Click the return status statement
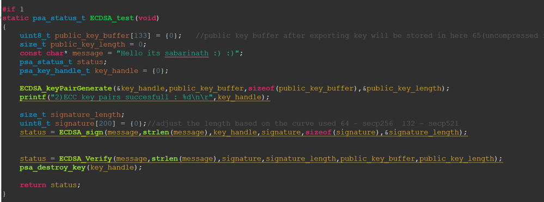This screenshot has width=544, height=202. (50, 185)
